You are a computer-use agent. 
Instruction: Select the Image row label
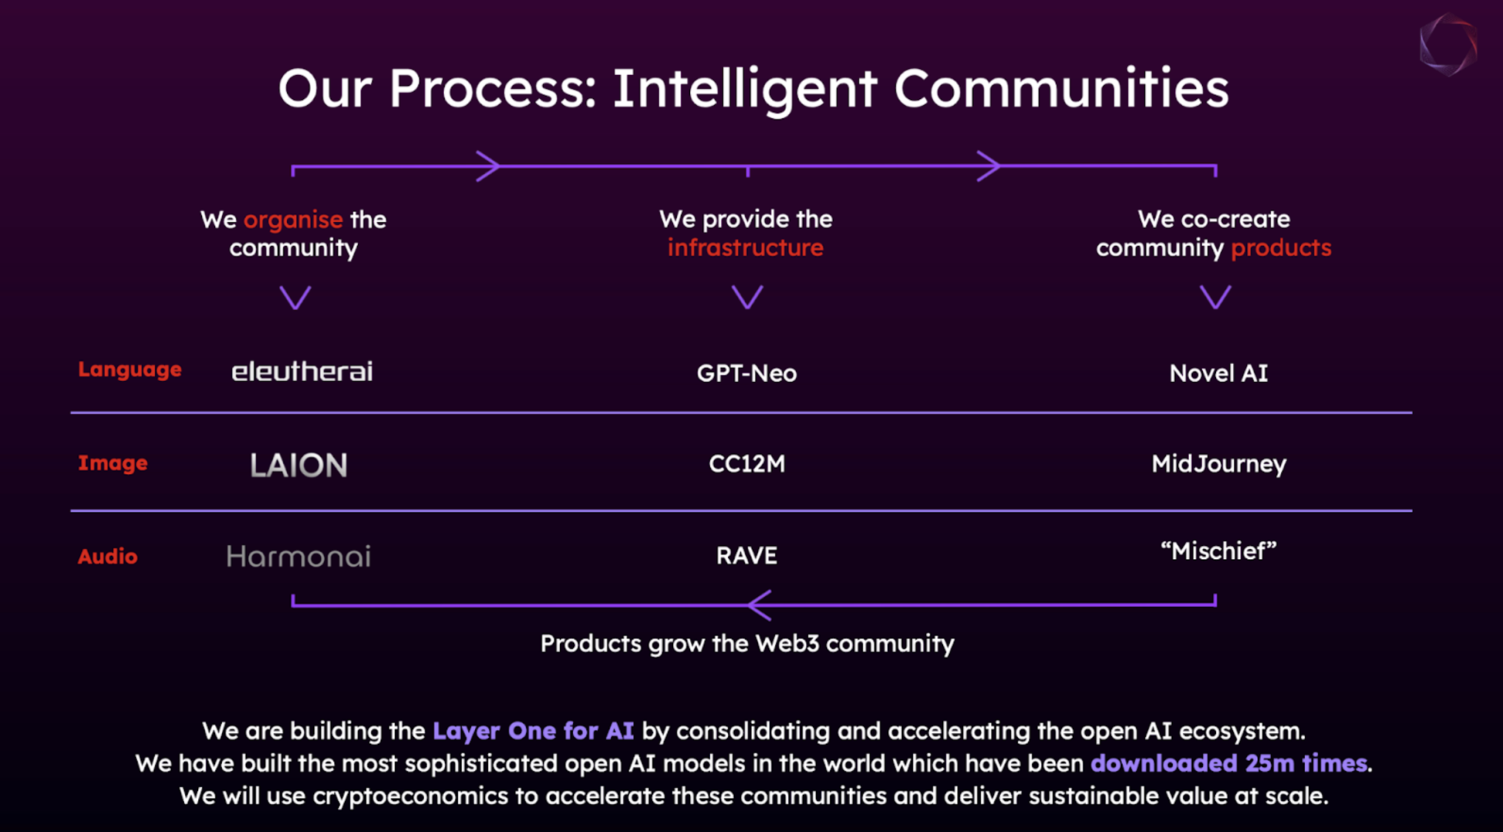click(113, 463)
